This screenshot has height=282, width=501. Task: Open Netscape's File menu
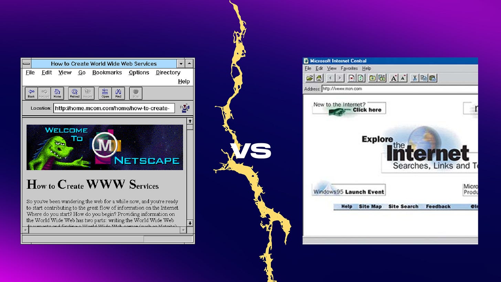(x=30, y=72)
